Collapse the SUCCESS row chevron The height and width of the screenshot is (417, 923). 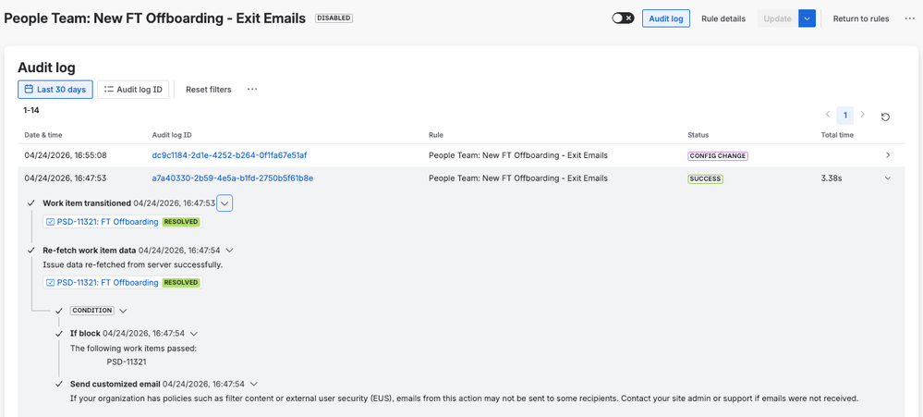(x=888, y=178)
